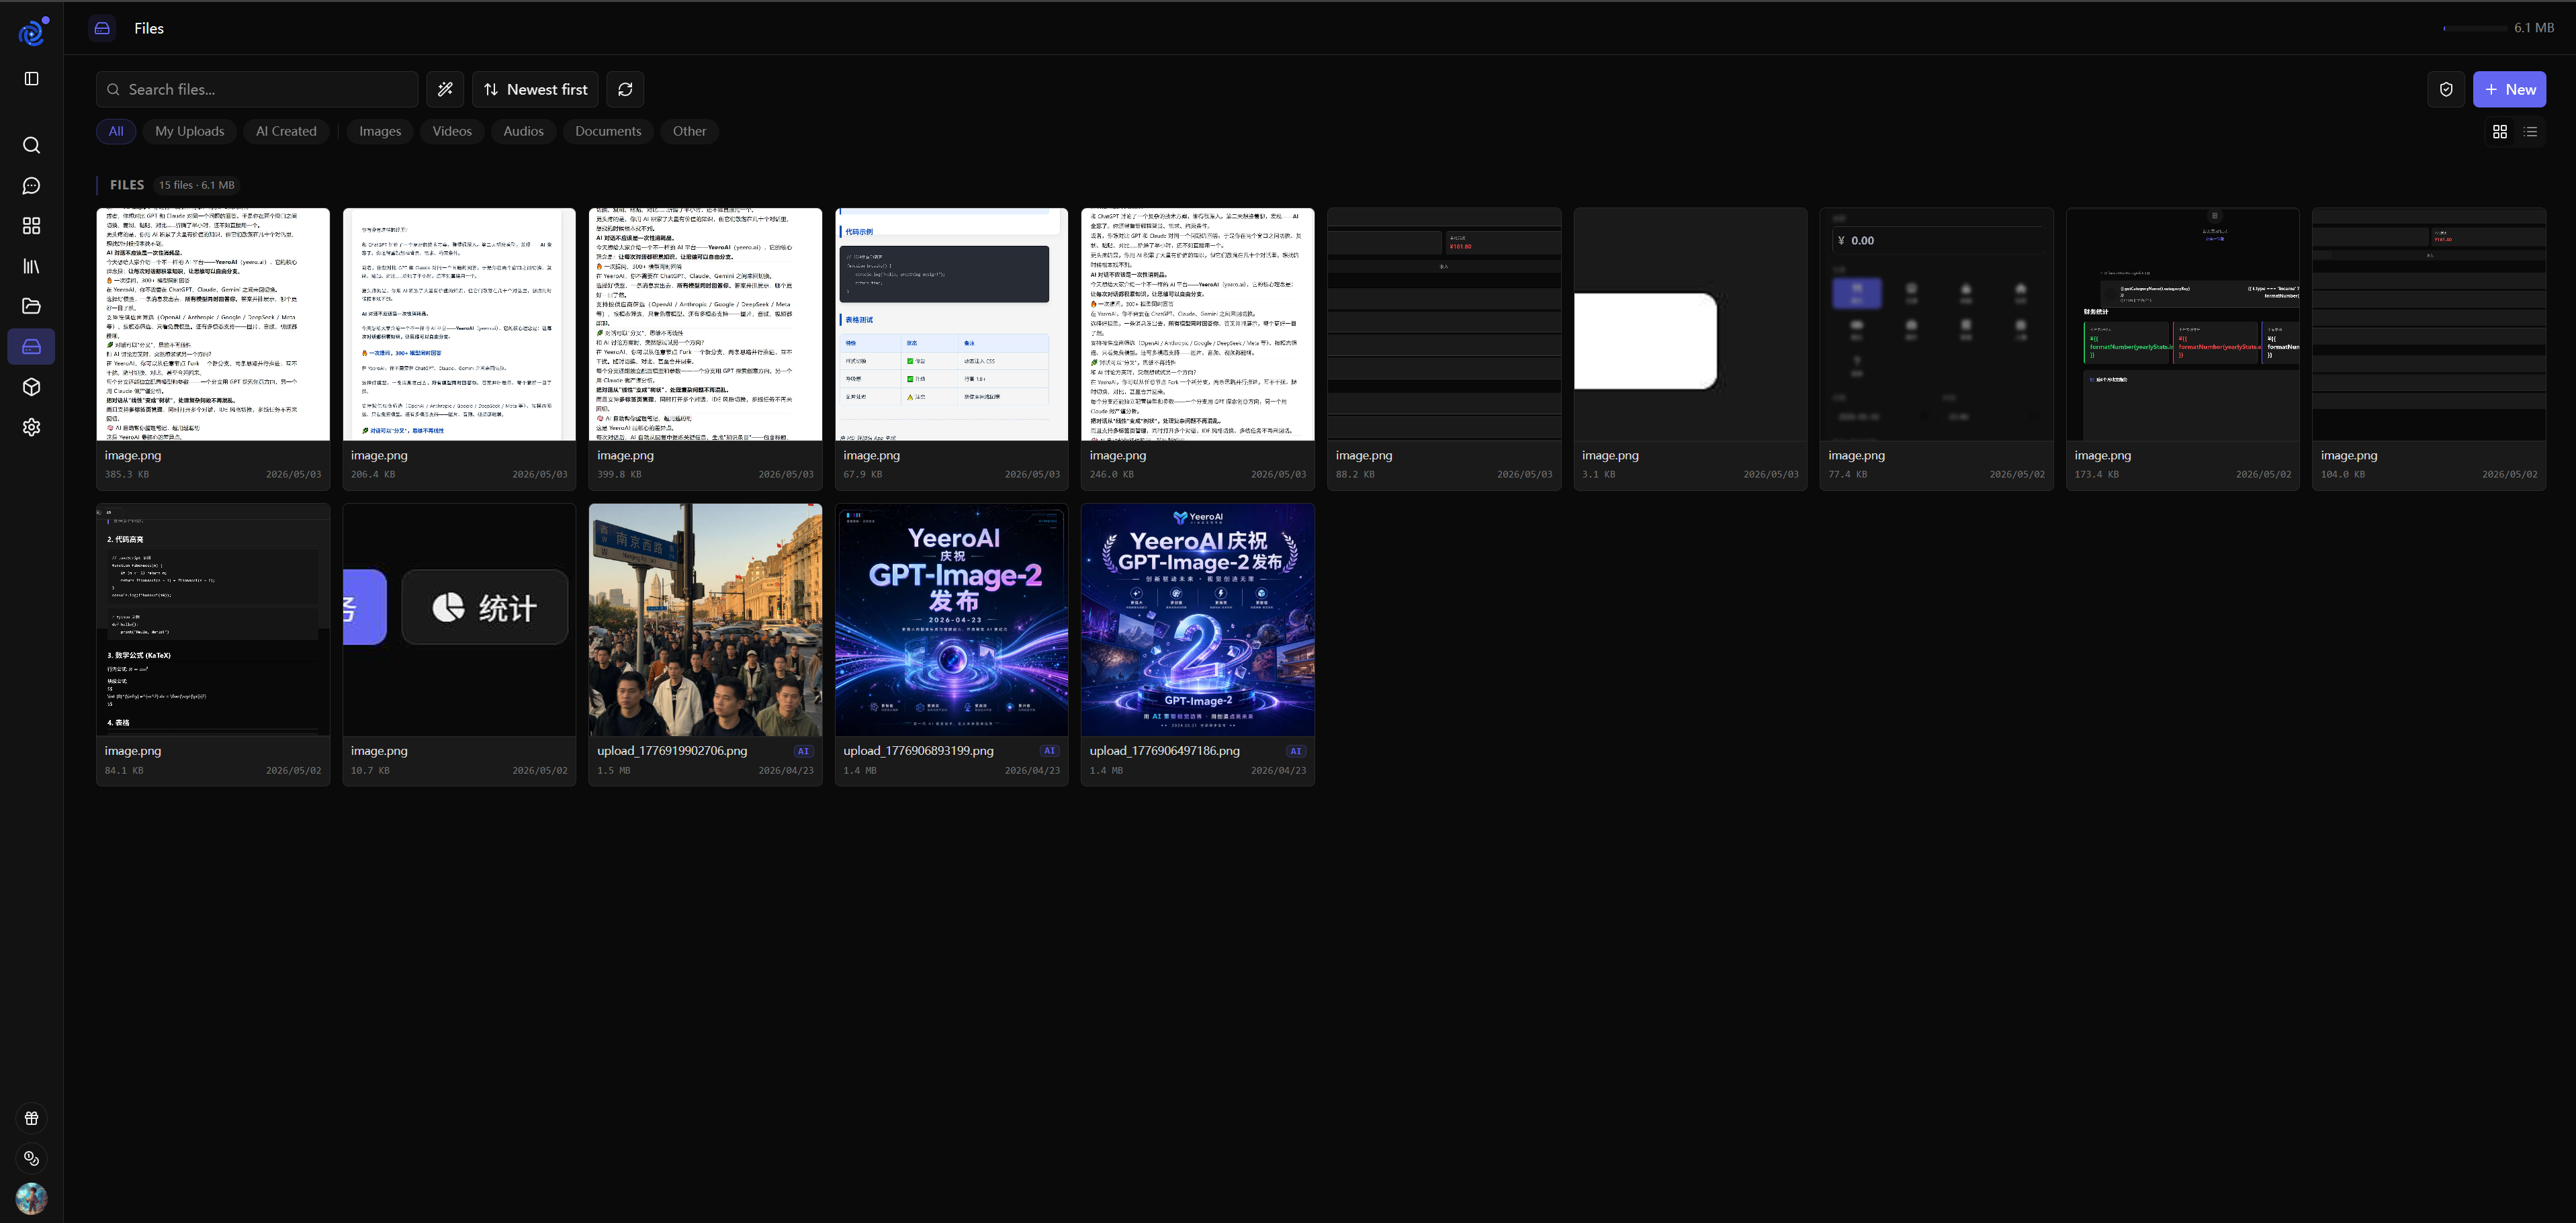2576x1223 pixels.
Task: Select the AI Created filter
Action: point(286,131)
